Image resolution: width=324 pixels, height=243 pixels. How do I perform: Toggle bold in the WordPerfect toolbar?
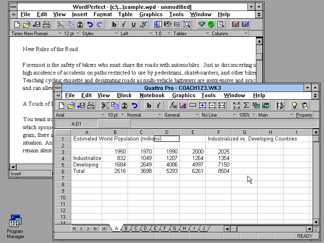[114, 25]
